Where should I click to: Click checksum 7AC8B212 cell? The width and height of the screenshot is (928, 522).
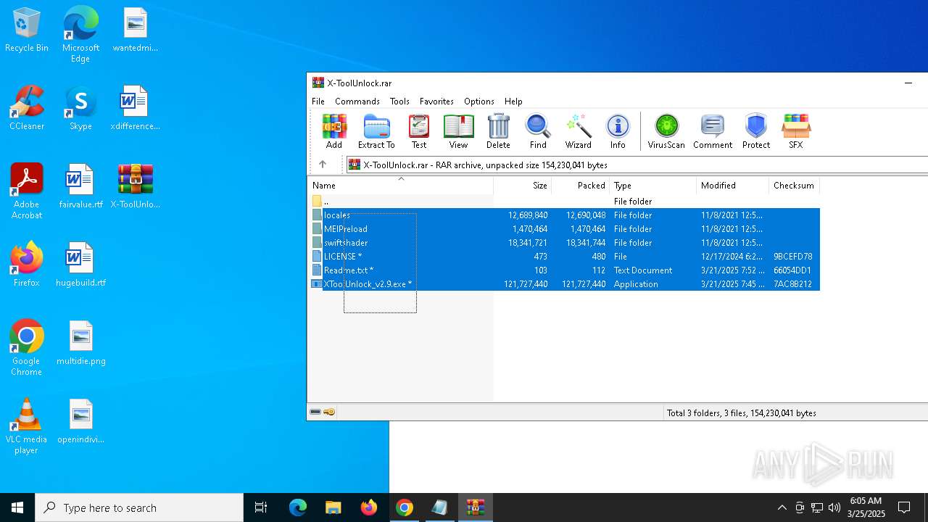click(792, 284)
